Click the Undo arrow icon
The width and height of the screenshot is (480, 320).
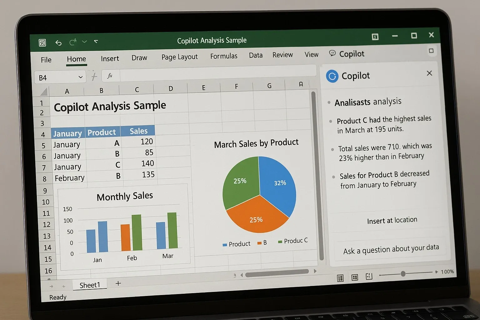pyautogui.click(x=58, y=43)
